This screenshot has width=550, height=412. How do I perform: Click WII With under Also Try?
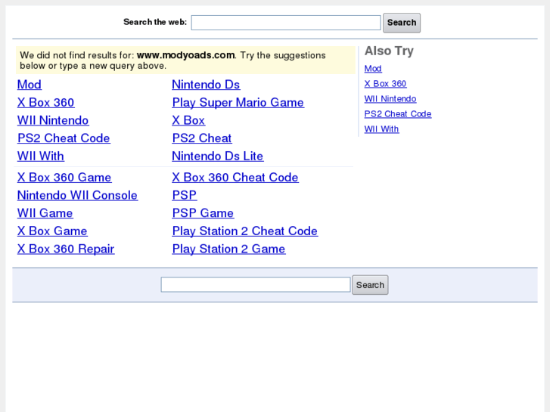click(381, 129)
